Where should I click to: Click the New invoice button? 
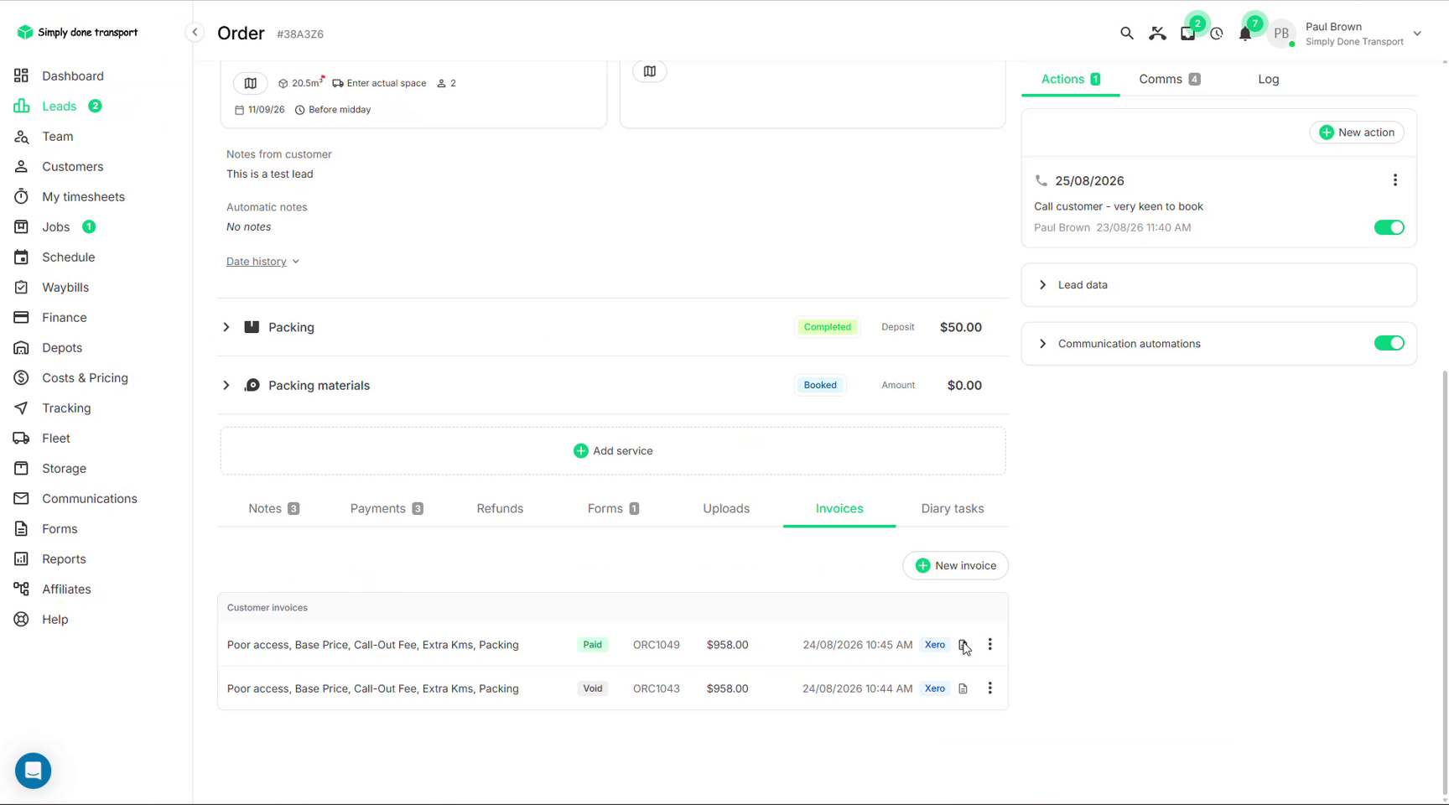coord(955,565)
